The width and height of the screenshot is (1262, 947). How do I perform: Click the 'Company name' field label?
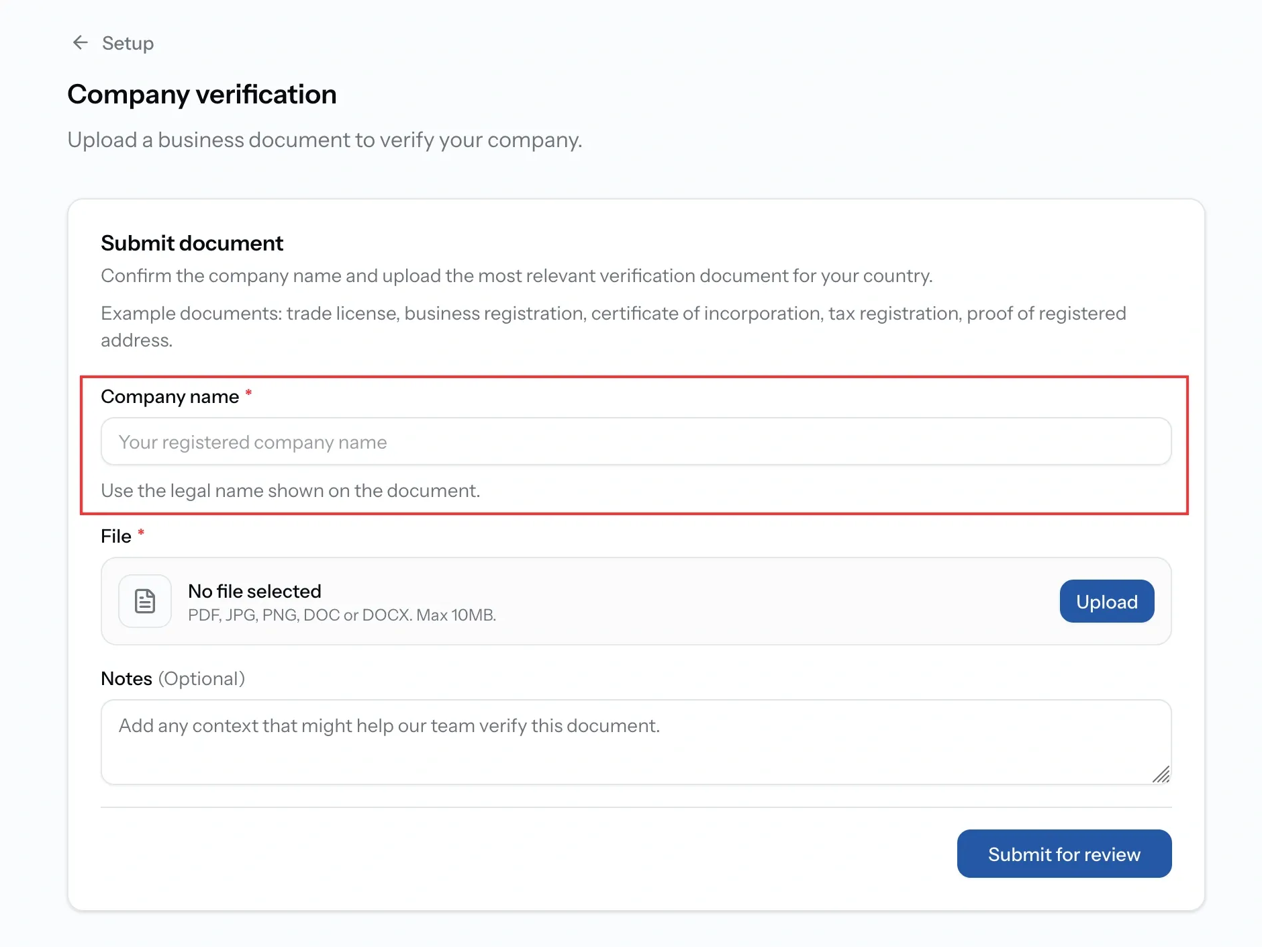tap(170, 396)
